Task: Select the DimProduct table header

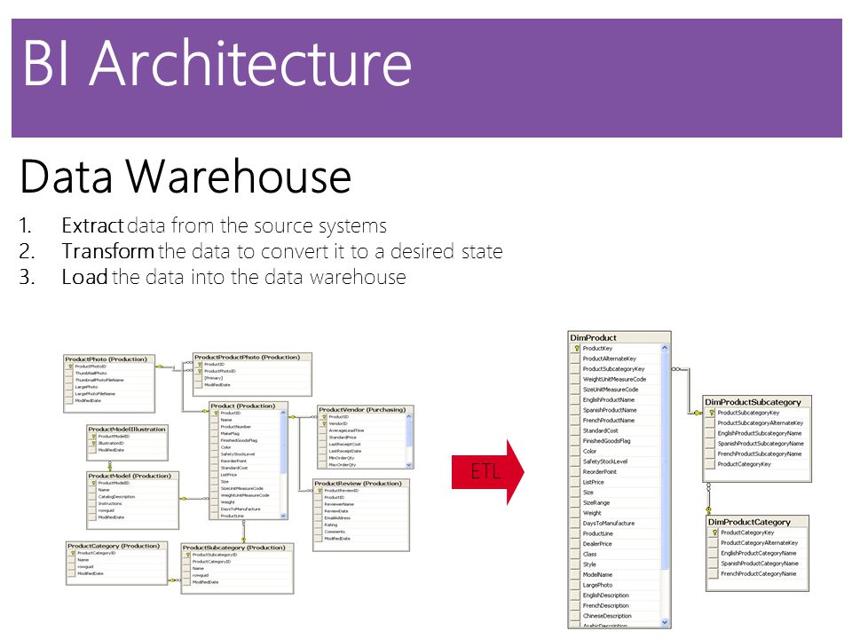Action: point(619,337)
